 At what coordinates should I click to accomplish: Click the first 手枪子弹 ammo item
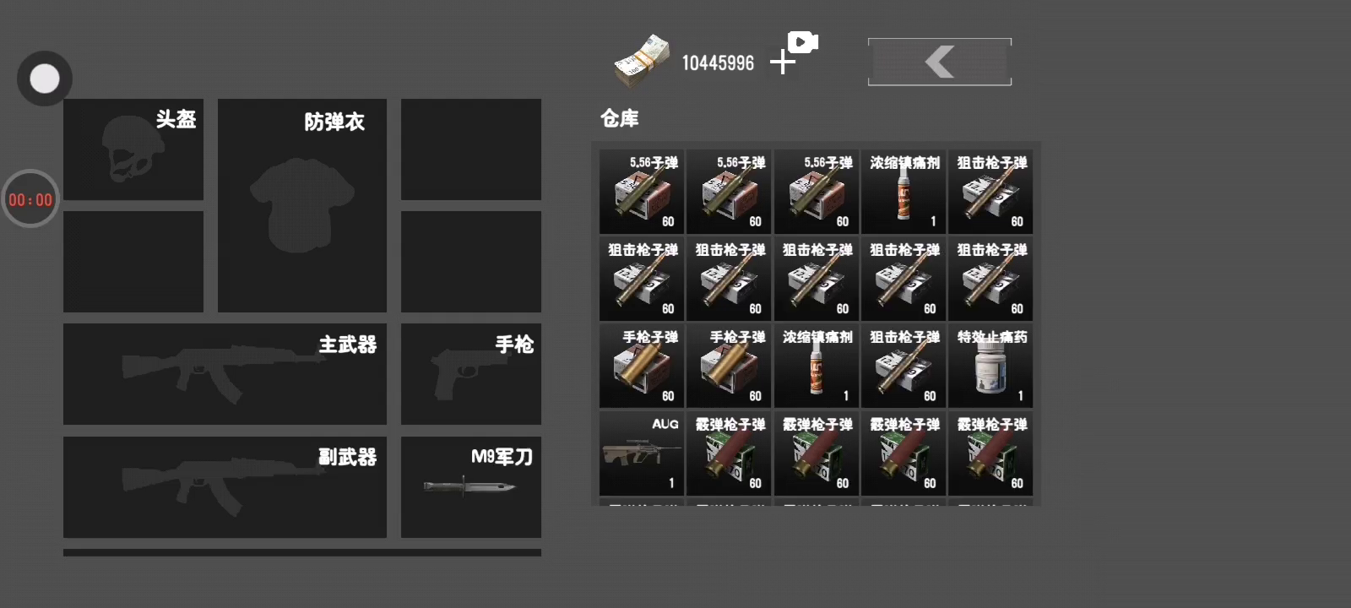pos(642,366)
